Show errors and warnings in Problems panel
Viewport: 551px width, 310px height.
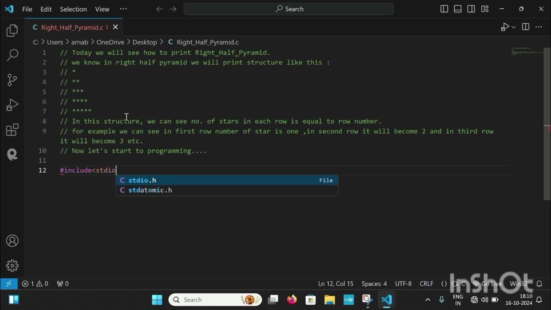tap(35, 284)
